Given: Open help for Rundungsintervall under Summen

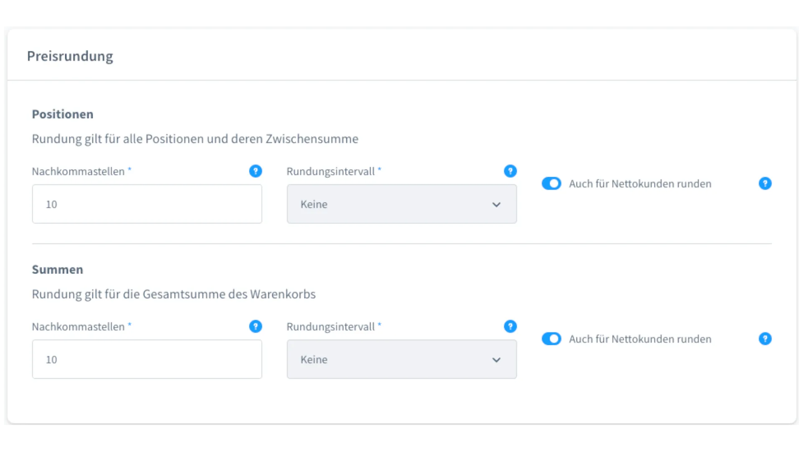Looking at the screenshot, I should [x=510, y=327].
